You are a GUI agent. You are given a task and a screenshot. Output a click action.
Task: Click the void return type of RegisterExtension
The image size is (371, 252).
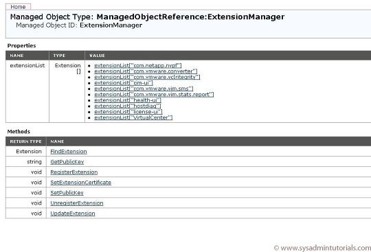[x=36, y=172]
